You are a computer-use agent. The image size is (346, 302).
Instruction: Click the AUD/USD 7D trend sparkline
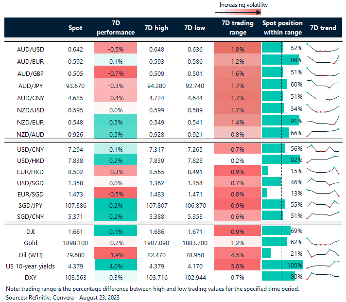tap(323, 49)
